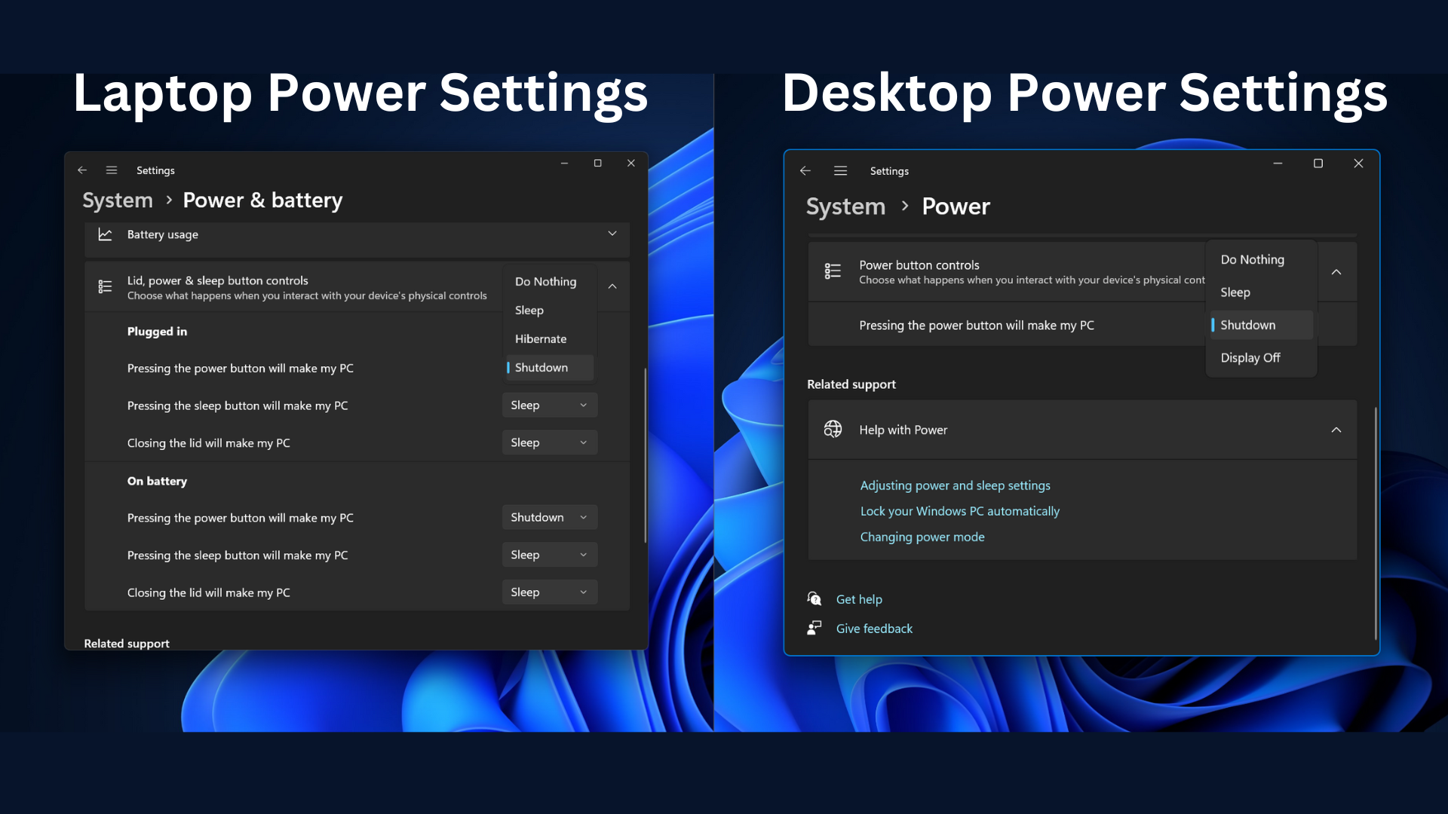Image resolution: width=1448 pixels, height=814 pixels.
Task: Click the back arrow icon in laptop settings
Action: (x=81, y=169)
